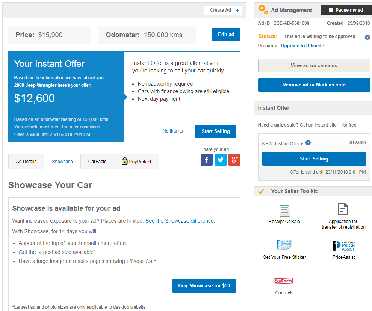Click the PayProtect padlock icon
The image size is (372, 311).
click(x=124, y=161)
